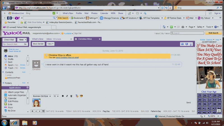Click the IE Home icon
224x126 pixels.
(164, 27)
